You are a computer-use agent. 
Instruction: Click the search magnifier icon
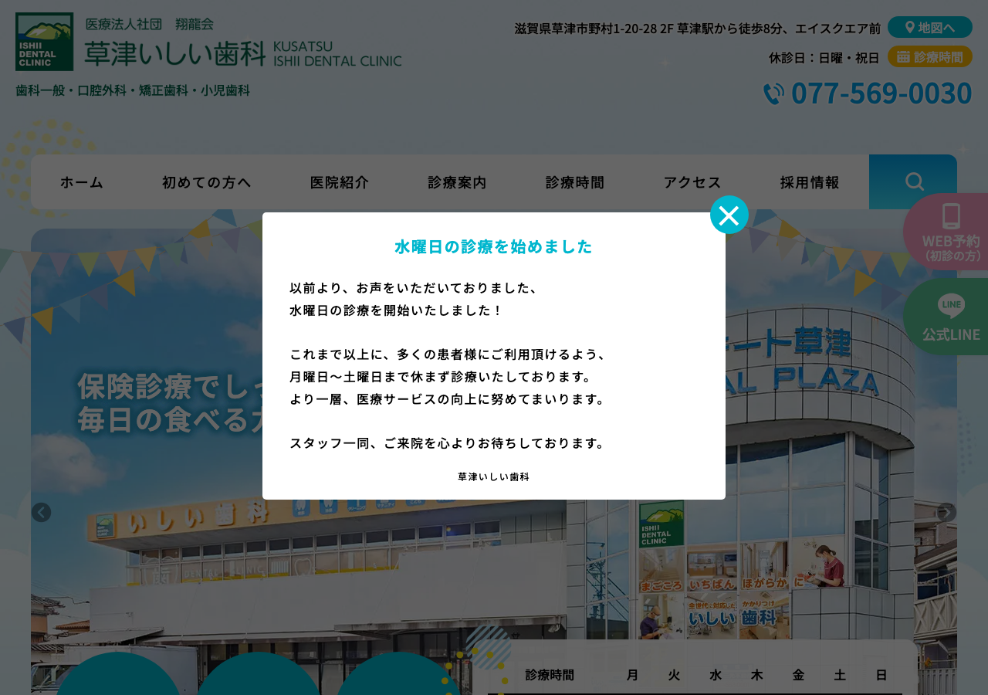pyautogui.click(x=914, y=181)
